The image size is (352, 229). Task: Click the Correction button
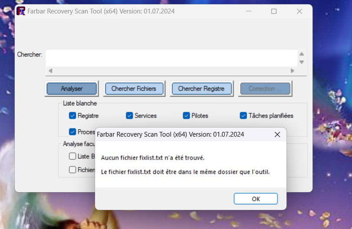[x=265, y=88]
